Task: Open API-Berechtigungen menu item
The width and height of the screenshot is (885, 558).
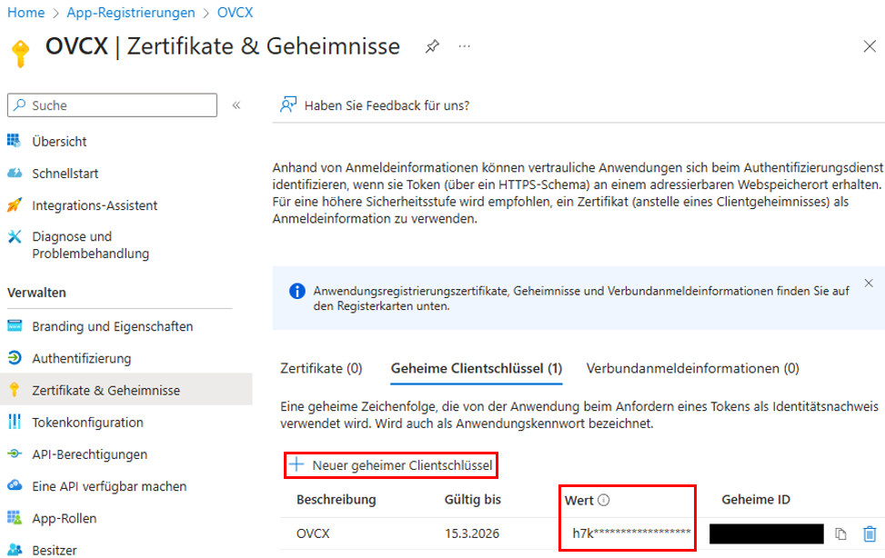Action: (89, 454)
